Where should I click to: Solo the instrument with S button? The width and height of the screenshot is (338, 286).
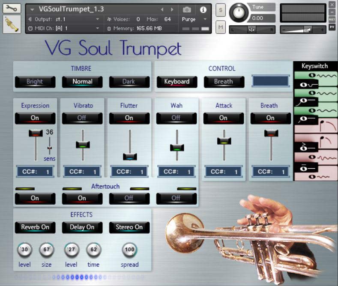tap(221, 10)
